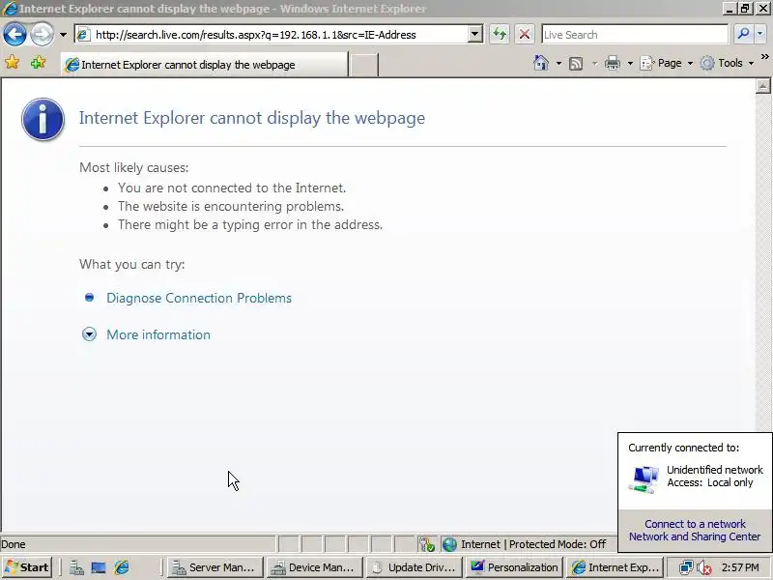Launch Internet Explorer from quick launch
The image size is (773, 580).
[122, 567]
